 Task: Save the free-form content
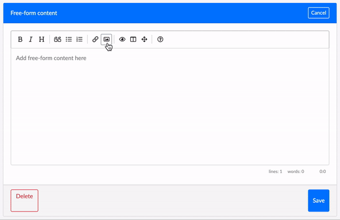(x=318, y=201)
